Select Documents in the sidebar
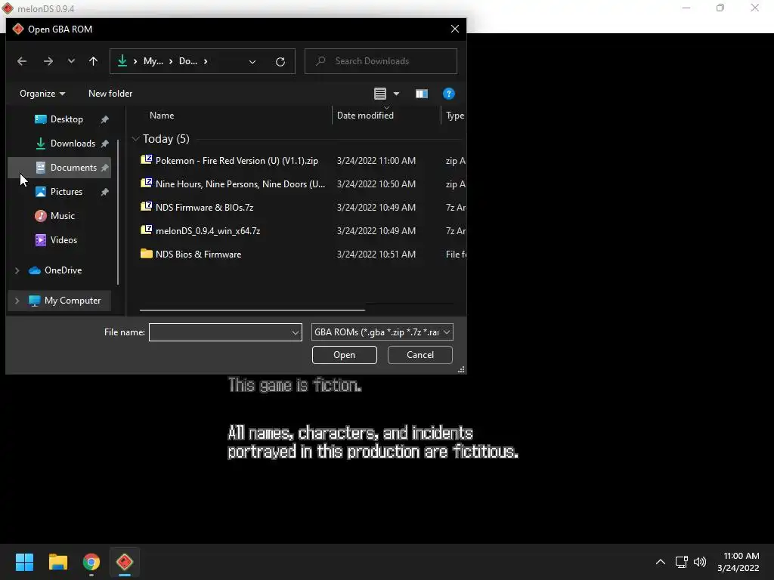The height and width of the screenshot is (580, 774). (59, 168)
